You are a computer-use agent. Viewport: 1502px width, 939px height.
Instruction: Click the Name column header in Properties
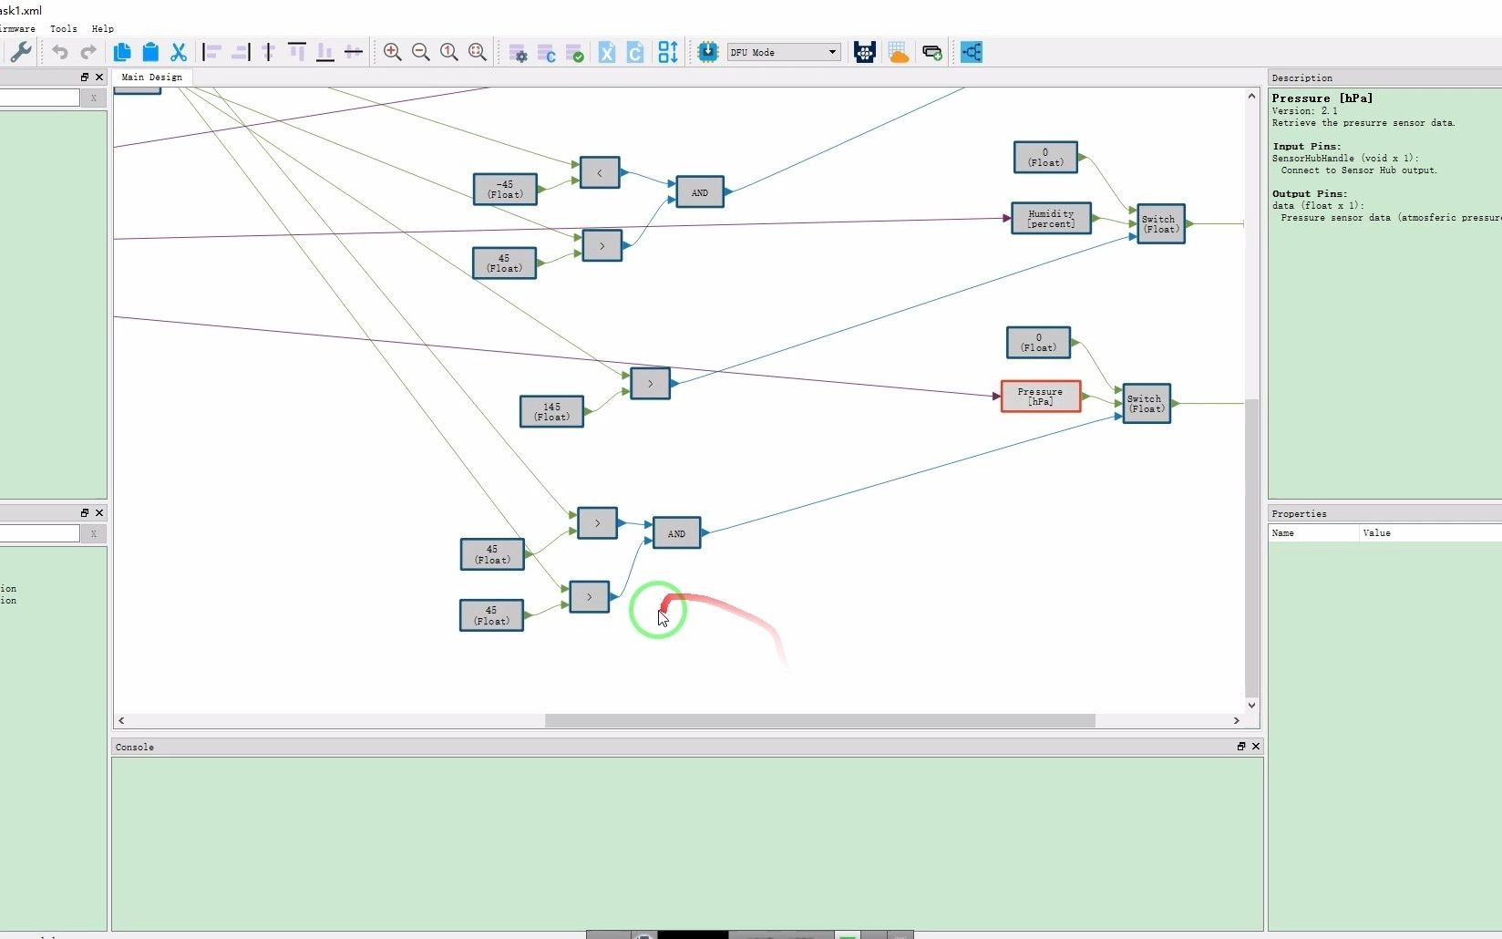(1313, 533)
